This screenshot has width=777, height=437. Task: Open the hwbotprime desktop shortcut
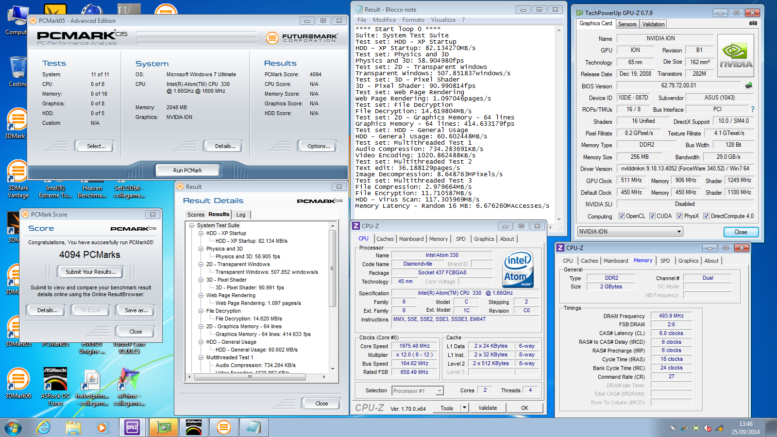(x=92, y=387)
